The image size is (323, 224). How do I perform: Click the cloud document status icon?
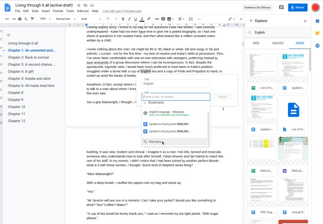92,6
